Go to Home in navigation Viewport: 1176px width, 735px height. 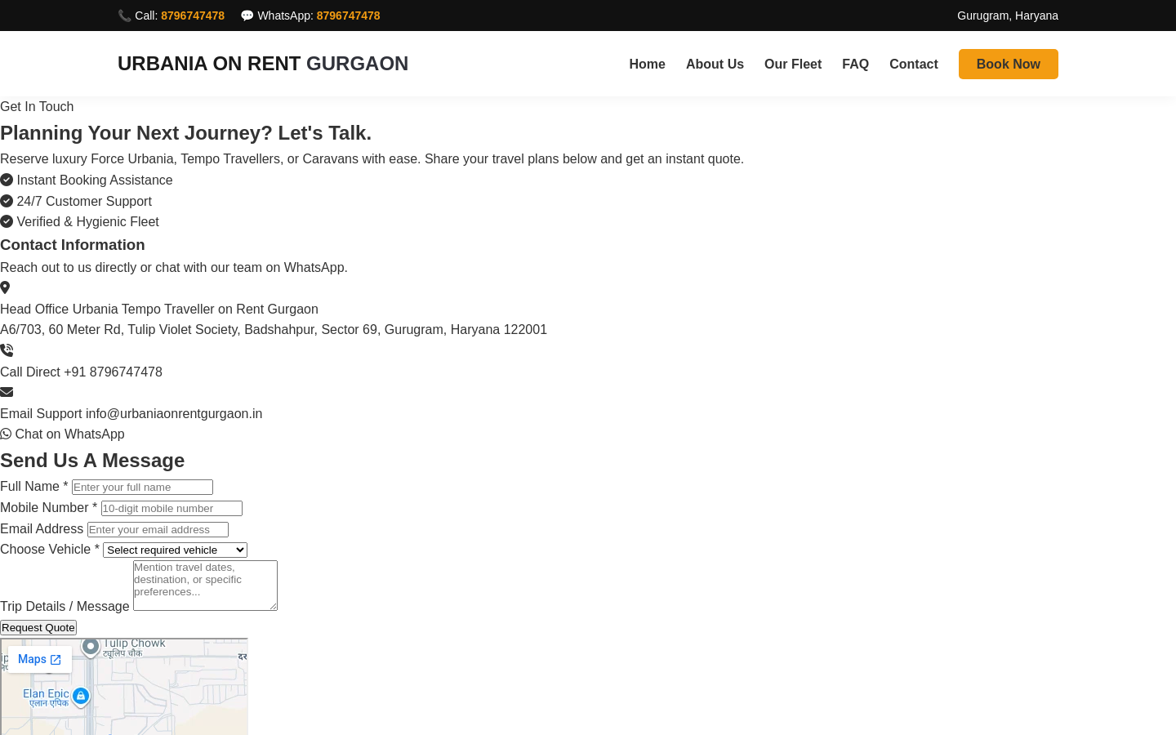coord(647,64)
